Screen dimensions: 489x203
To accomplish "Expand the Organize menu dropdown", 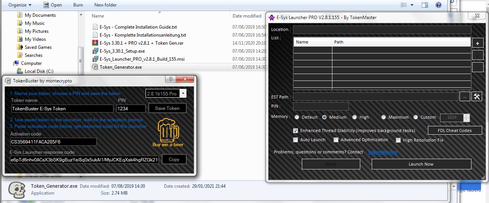I will click(x=20, y=5).
